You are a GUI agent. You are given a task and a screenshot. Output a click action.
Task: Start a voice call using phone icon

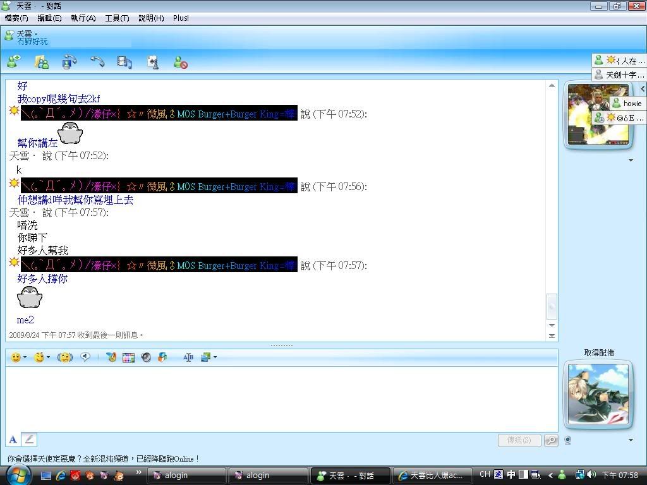(x=97, y=61)
